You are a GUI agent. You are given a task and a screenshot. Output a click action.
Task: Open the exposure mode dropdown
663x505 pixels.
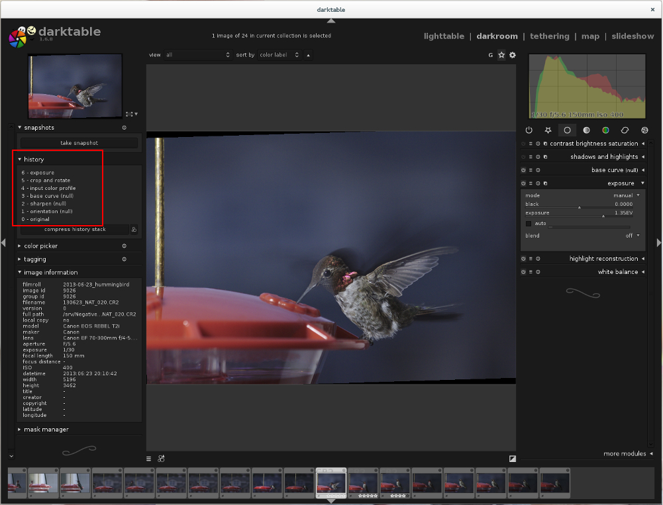coord(626,195)
